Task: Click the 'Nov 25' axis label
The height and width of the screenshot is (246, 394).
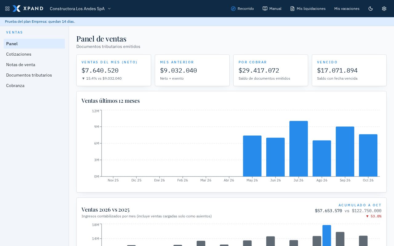Action: point(113,180)
